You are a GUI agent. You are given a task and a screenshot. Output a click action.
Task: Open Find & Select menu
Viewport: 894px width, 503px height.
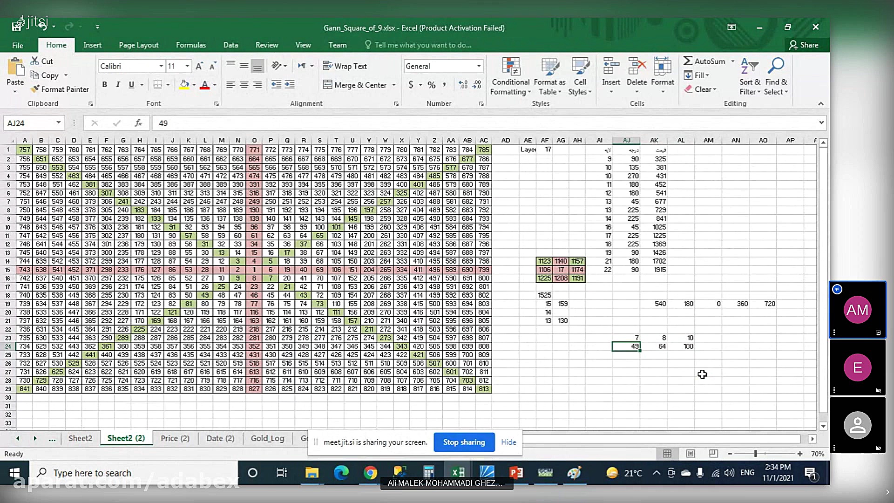click(776, 76)
